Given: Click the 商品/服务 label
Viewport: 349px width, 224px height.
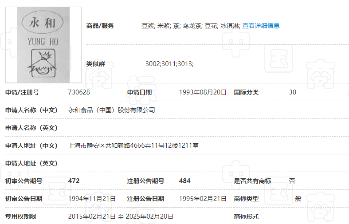Looking at the screenshot, I should click(100, 26).
